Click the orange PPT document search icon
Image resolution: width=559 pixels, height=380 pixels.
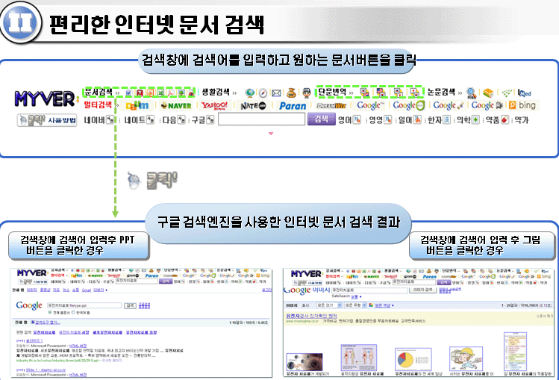pos(150,93)
